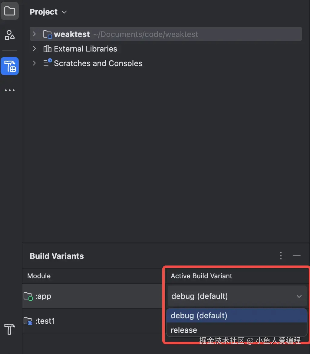Open the :app build variant combo box
This screenshot has height=354, width=310.
click(x=237, y=296)
